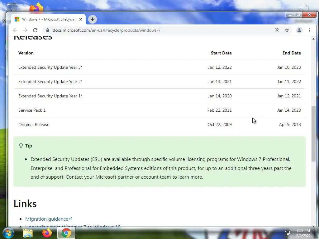
Task: Go forward with Chrome's forward arrow
Action: tap(25, 30)
